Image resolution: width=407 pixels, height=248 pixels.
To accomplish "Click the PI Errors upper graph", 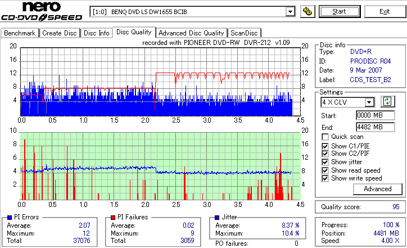I will click(x=160, y=82).
